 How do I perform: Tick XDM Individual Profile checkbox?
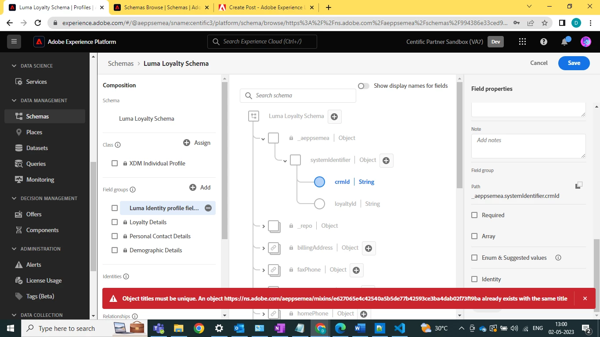click(x=115, y=163)
